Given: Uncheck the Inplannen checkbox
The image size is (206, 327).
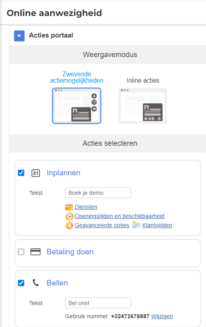Looking at the screenshot, I should coord(21,172).
